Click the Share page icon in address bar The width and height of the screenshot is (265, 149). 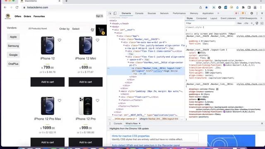click(x=200, y=7)
